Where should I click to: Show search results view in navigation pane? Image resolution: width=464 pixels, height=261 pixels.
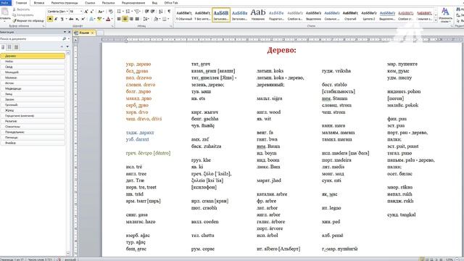16,47
